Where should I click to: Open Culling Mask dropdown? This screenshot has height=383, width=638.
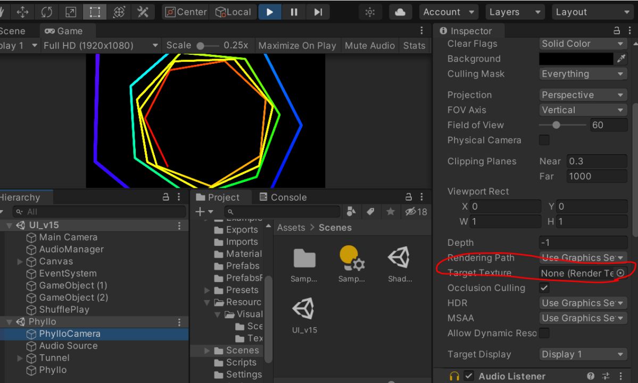coord(583,73)
